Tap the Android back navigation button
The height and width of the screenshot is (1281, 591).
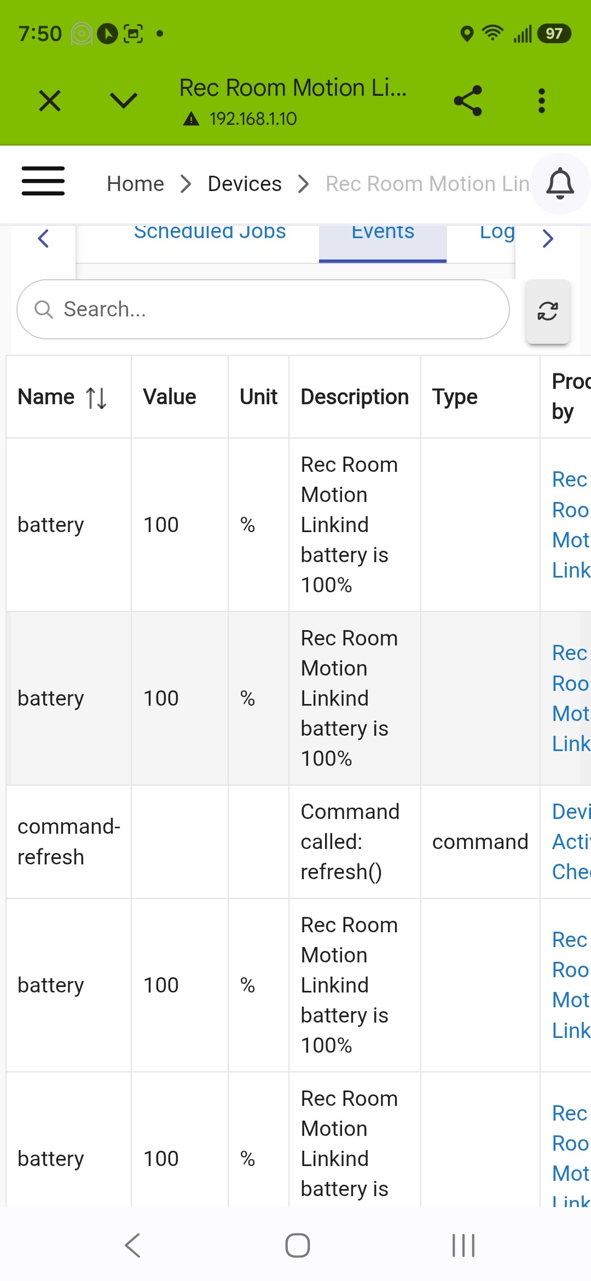(x=133, y=1245)
